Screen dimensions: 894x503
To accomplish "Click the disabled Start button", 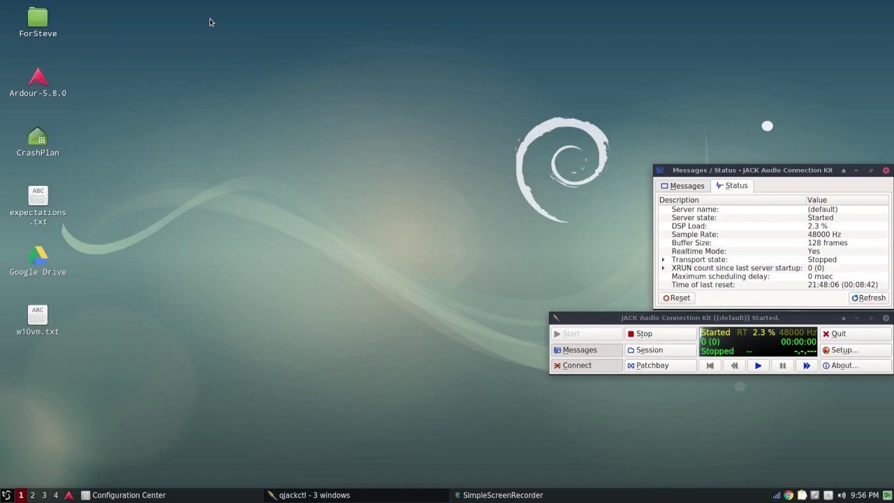I will coord(586,334).
